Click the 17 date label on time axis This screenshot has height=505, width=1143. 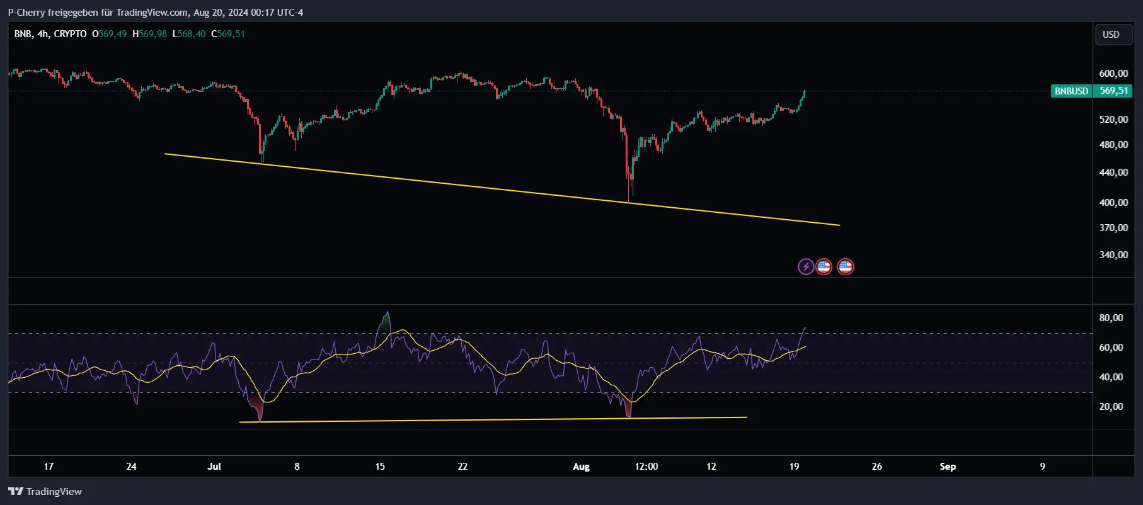(49, 467)
